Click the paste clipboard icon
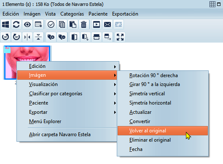 click(73, 24)
